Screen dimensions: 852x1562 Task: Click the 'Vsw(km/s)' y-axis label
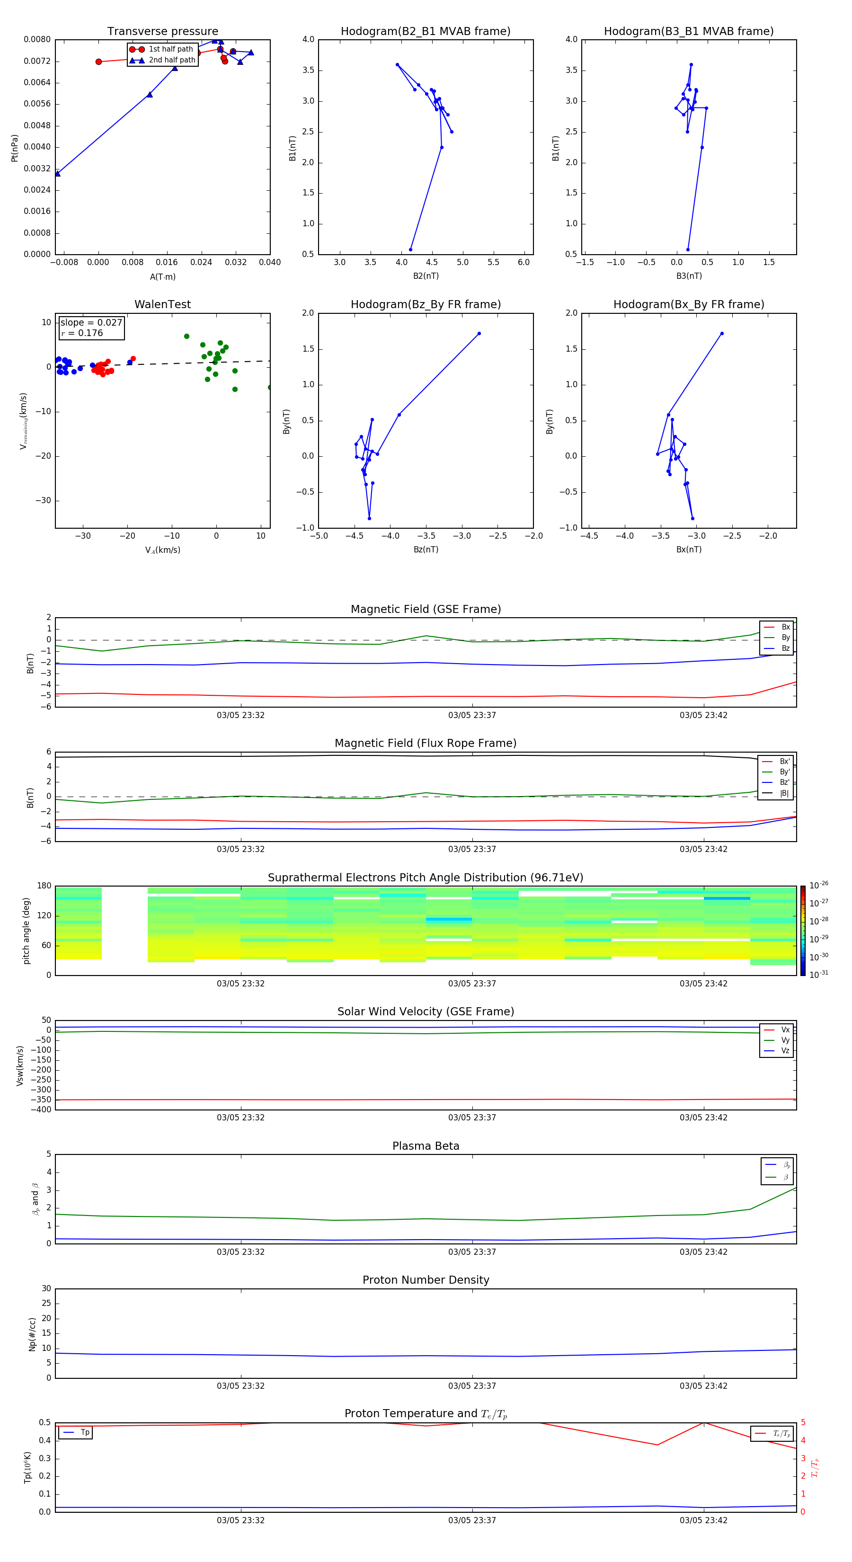point(19,1065)
